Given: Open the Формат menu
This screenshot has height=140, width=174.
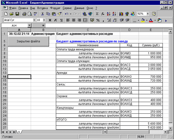Looking at the screenshot, I should pos(55,8).
